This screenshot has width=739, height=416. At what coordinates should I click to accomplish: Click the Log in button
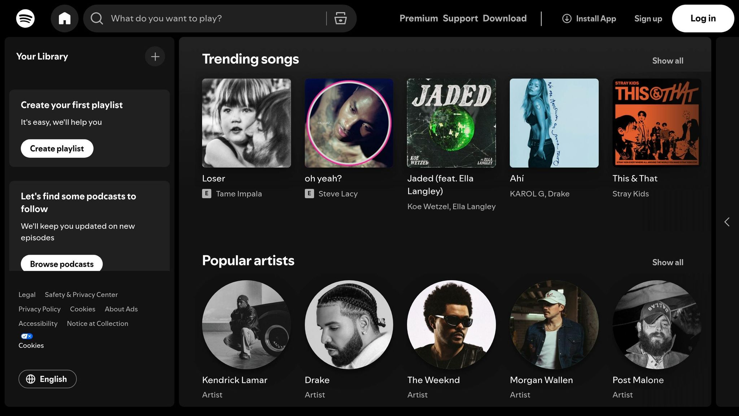tap(703, 18)
